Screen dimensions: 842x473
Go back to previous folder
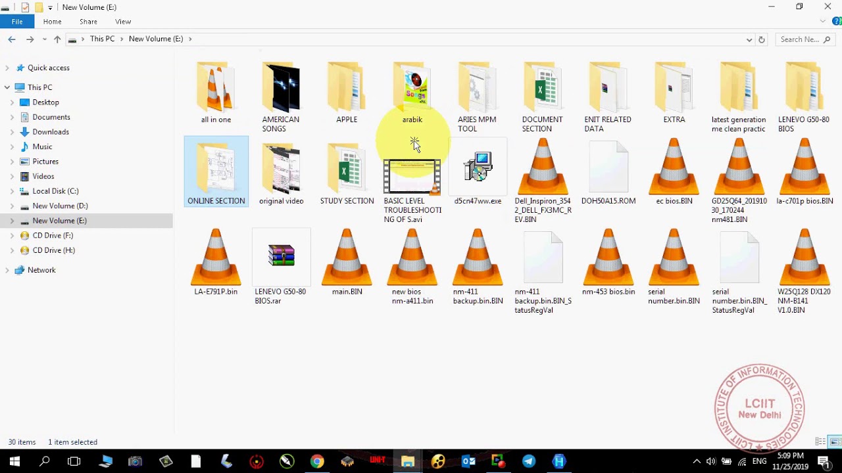(x=12, y=39)
